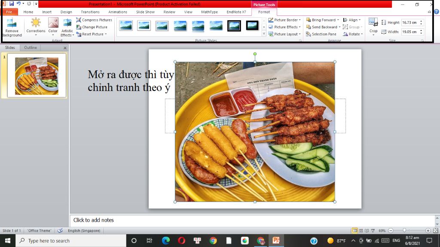Switch to Reading view
The image size is (440, 247).
click(367, 230)
